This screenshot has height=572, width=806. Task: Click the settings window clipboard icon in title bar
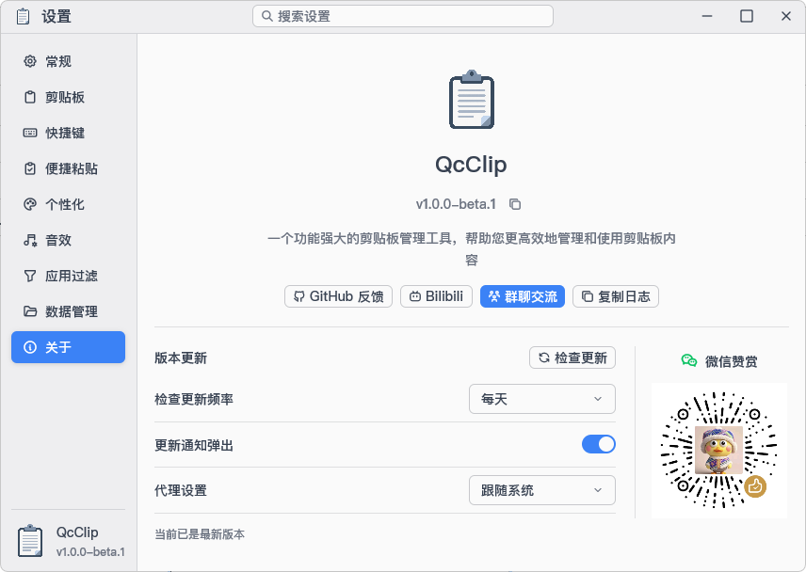point(23,16)
